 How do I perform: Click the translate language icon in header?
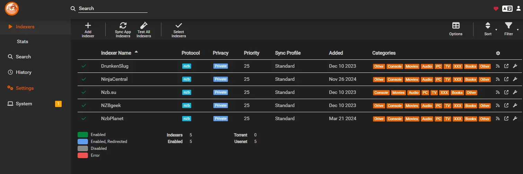tap(507, 9)
